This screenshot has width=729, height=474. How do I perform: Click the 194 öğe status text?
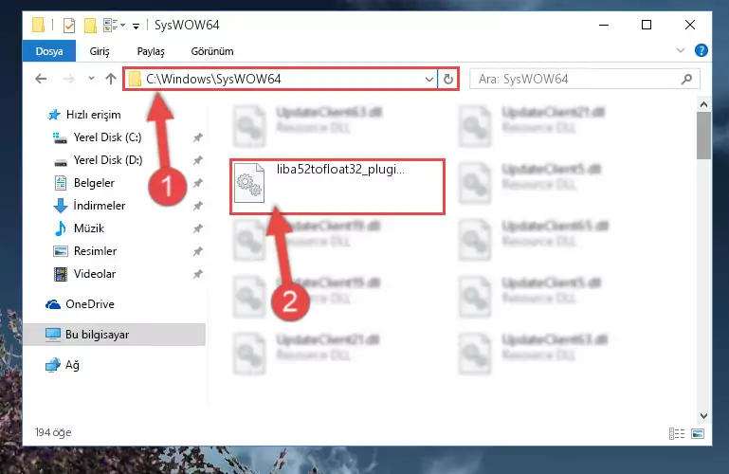[53, 432]
